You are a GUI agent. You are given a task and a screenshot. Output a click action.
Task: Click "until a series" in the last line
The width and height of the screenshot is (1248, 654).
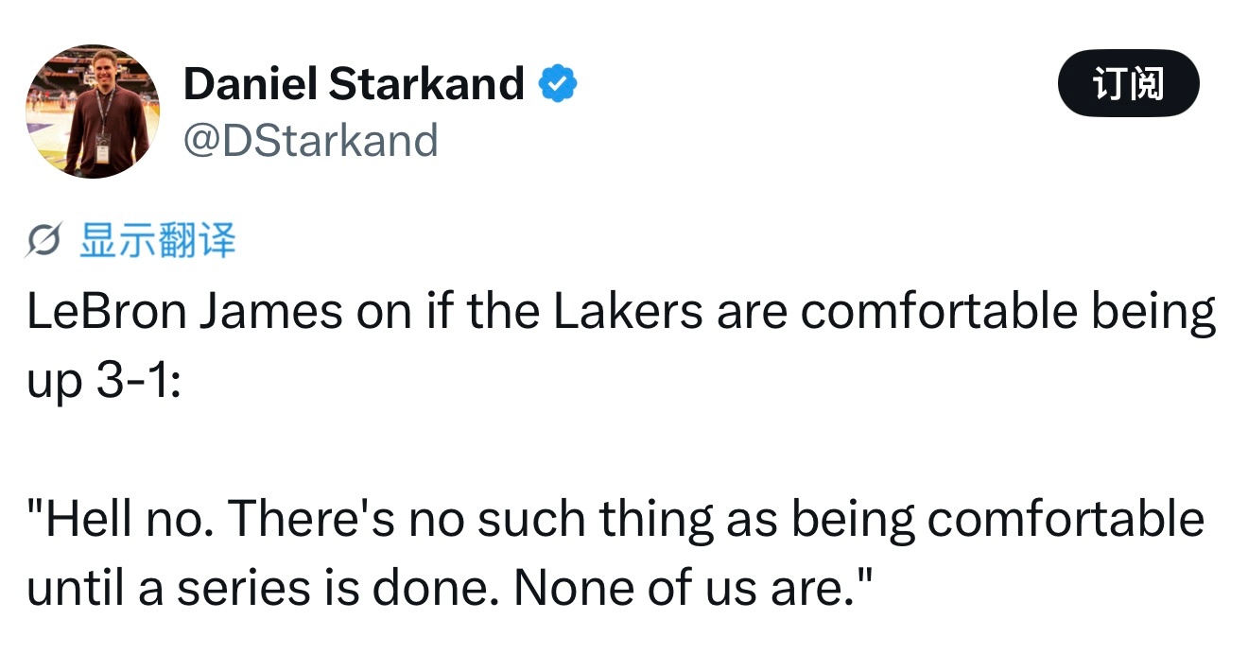[167, 589]
